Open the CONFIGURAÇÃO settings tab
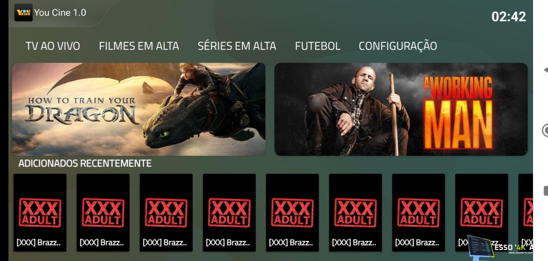The width and height of the screenshot is (548, 261). (398, 46)
